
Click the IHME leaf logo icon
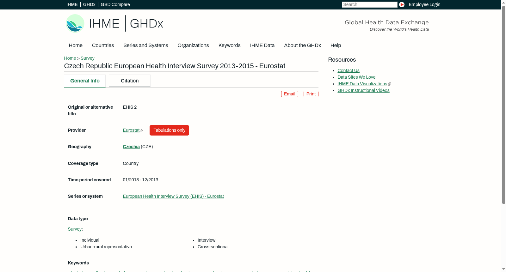click(x=75, y=23)
